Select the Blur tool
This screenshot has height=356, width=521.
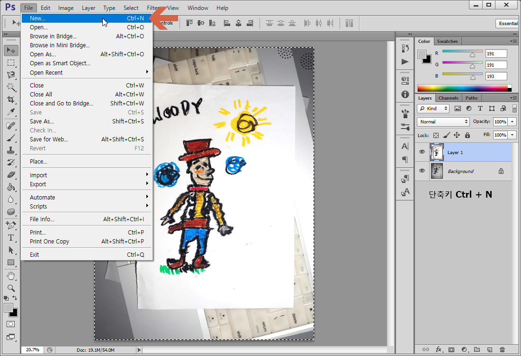point(11,200)
